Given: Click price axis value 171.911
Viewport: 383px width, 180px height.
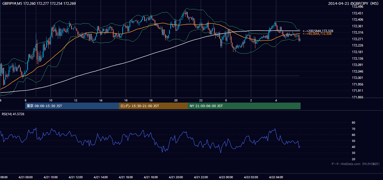Looking at the screenshot, I should pyautogui.click(x=358, y=91).
